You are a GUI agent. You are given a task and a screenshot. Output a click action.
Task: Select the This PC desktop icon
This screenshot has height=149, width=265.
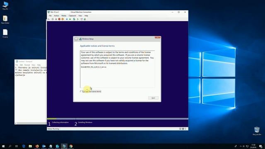click(5, 5)
